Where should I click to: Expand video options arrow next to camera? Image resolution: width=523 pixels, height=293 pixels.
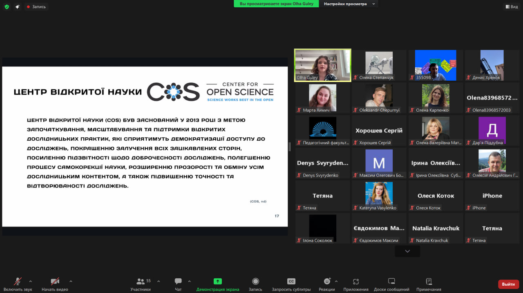click(71, 281)
